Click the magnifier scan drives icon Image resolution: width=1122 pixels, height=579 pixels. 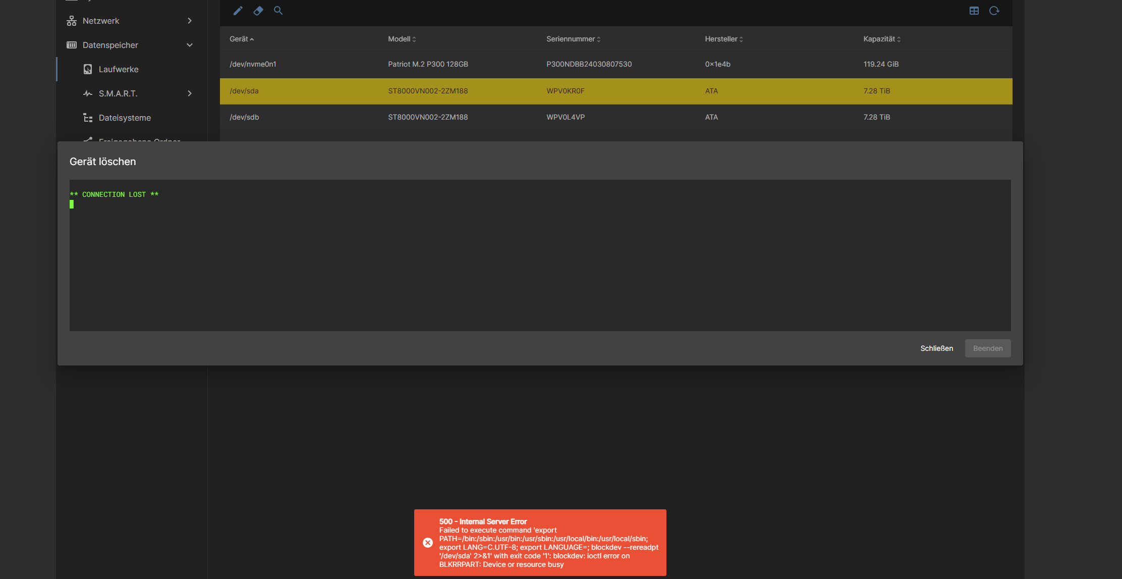[x=278, y=11]
